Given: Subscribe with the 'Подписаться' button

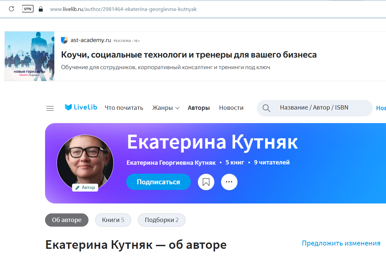Looking at the screenshot, I should pyautogui.click(x=158, y=182).
